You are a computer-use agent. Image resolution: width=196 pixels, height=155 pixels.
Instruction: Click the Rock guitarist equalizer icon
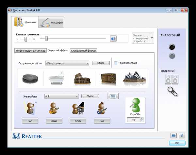[x=102, y=108]
